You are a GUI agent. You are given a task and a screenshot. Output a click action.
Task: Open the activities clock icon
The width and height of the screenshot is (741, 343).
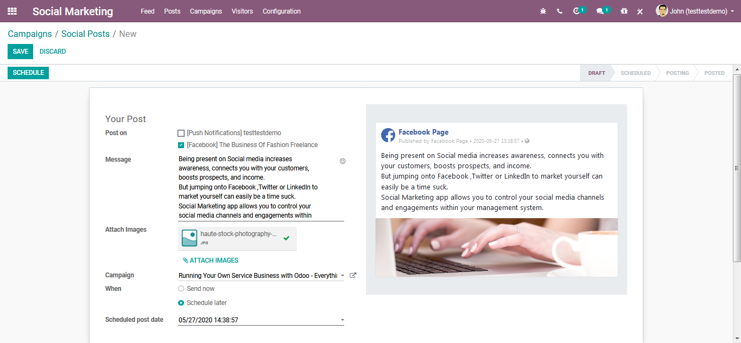[x=577, y=11]
